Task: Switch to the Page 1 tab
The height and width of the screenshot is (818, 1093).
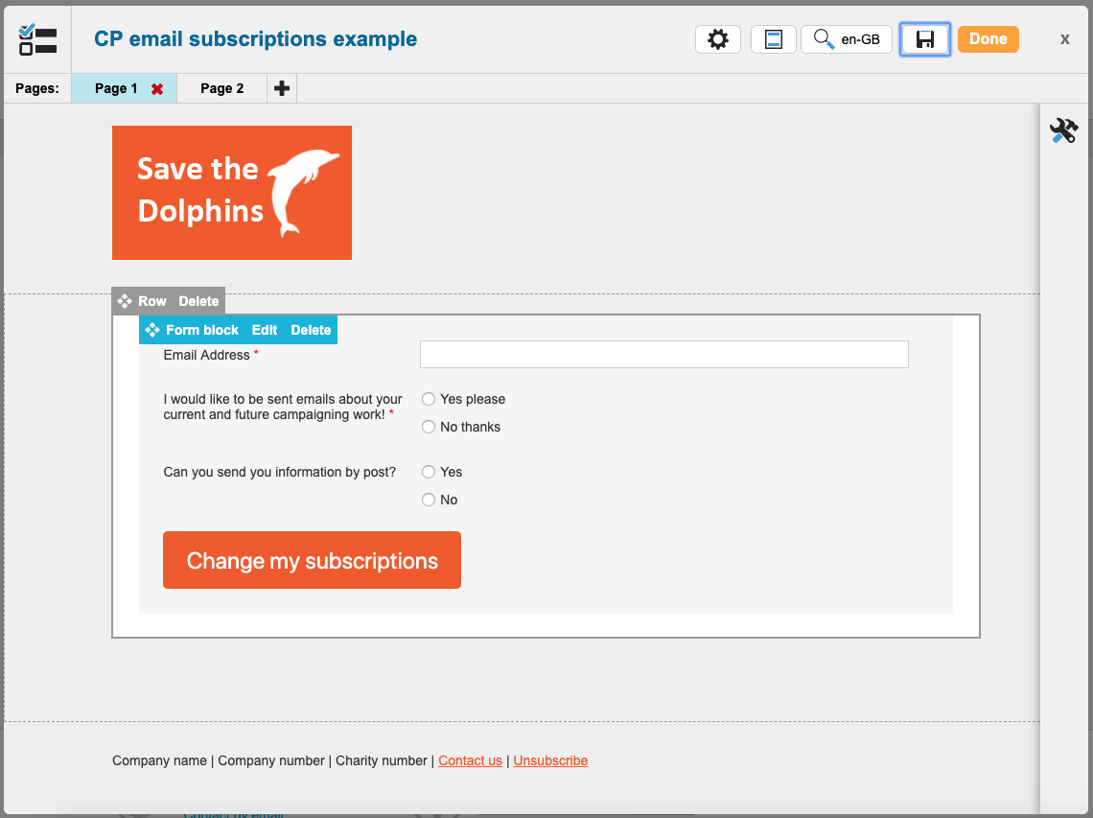Action: tap(115, 88)
